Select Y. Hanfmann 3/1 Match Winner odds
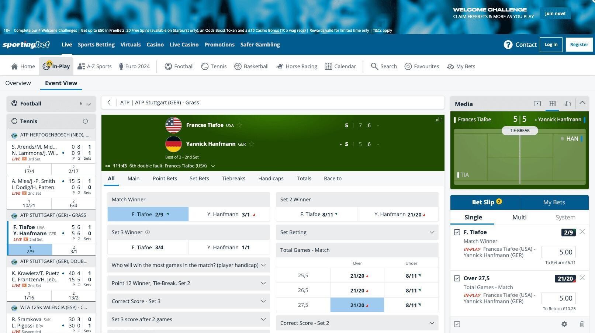Image resolution: width=595 pixels, height=333 pixels. click(229, 214)
